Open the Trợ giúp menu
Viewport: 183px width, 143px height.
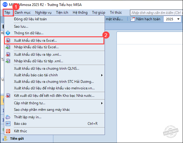(99, 13)
